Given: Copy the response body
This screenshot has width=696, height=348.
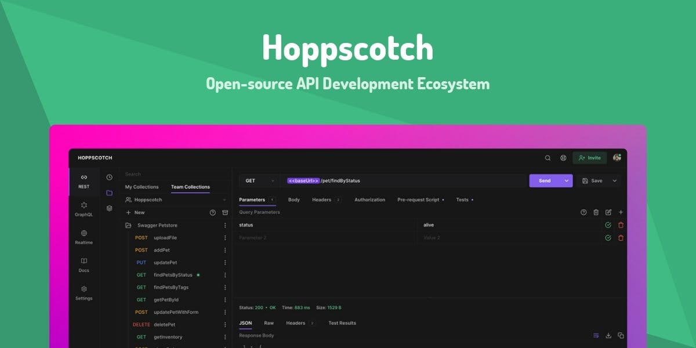Looking at the screenshot, I should pos(622,335).
